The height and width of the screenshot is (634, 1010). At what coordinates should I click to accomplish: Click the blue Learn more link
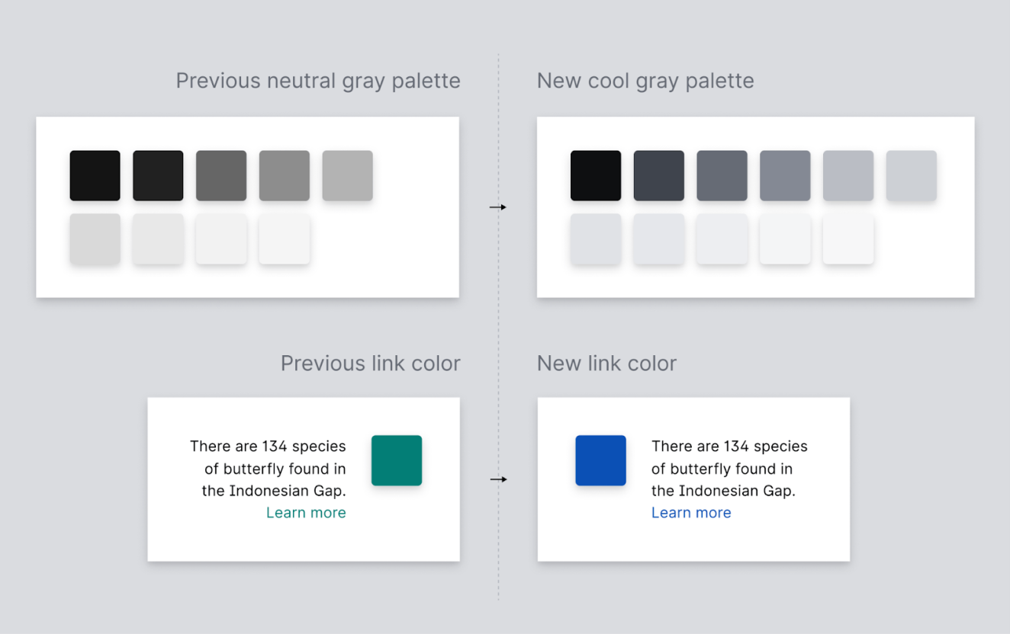pyautogui.click(x=691, y=513)
